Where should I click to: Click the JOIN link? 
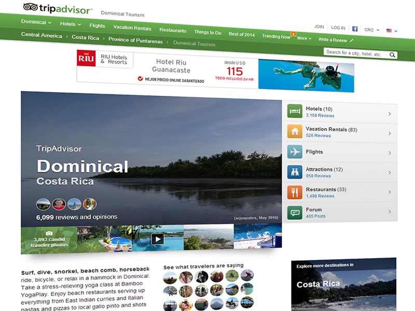pos(319,27)
